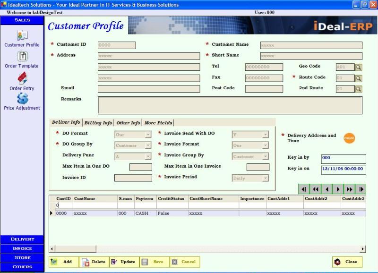This screenshot has height=273, width=378.
Task: Click the Delete button
Action: click(x=94, y=262)
